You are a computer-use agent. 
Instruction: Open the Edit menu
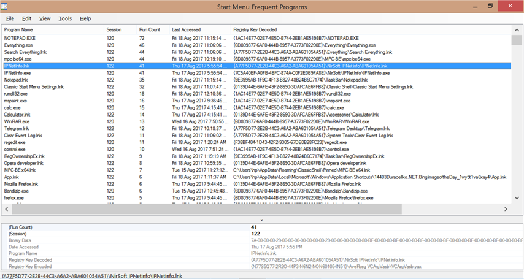click(27, 19)
